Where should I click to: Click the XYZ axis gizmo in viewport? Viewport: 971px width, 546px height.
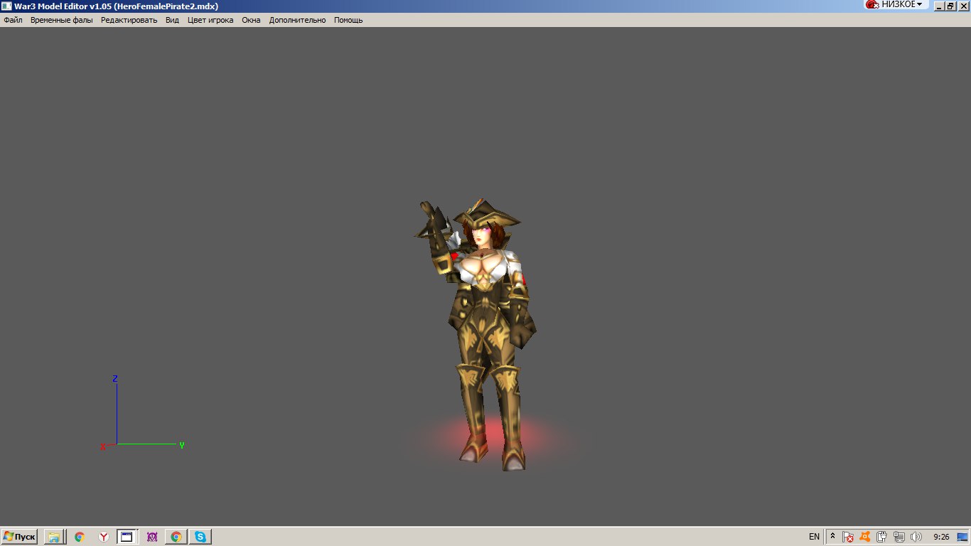(142, 413)
